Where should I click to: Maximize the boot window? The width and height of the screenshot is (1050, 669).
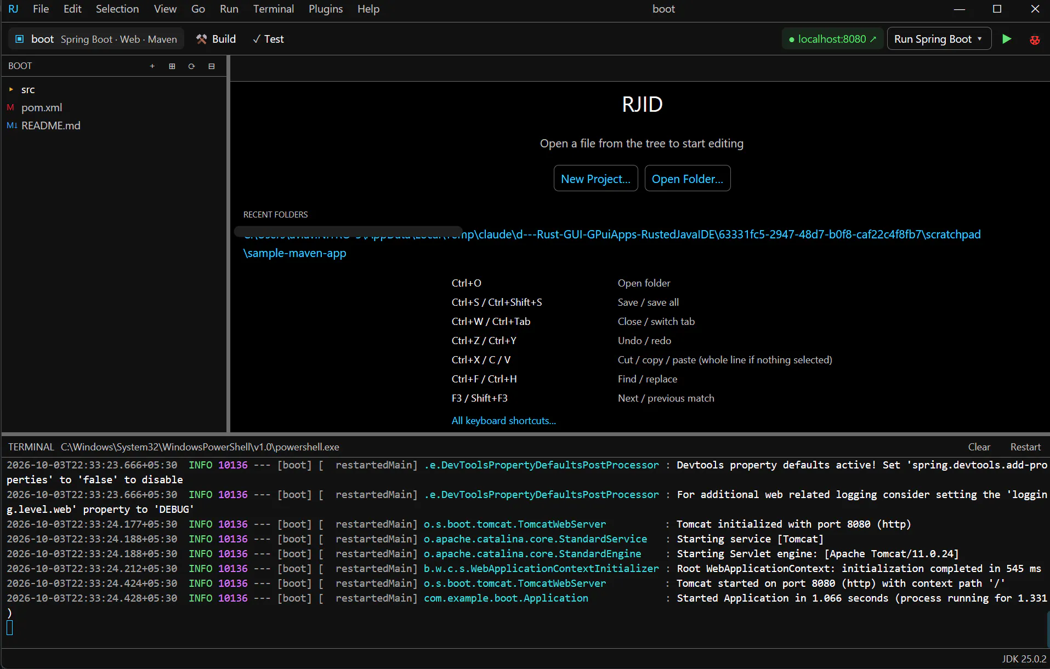(997, 9)
